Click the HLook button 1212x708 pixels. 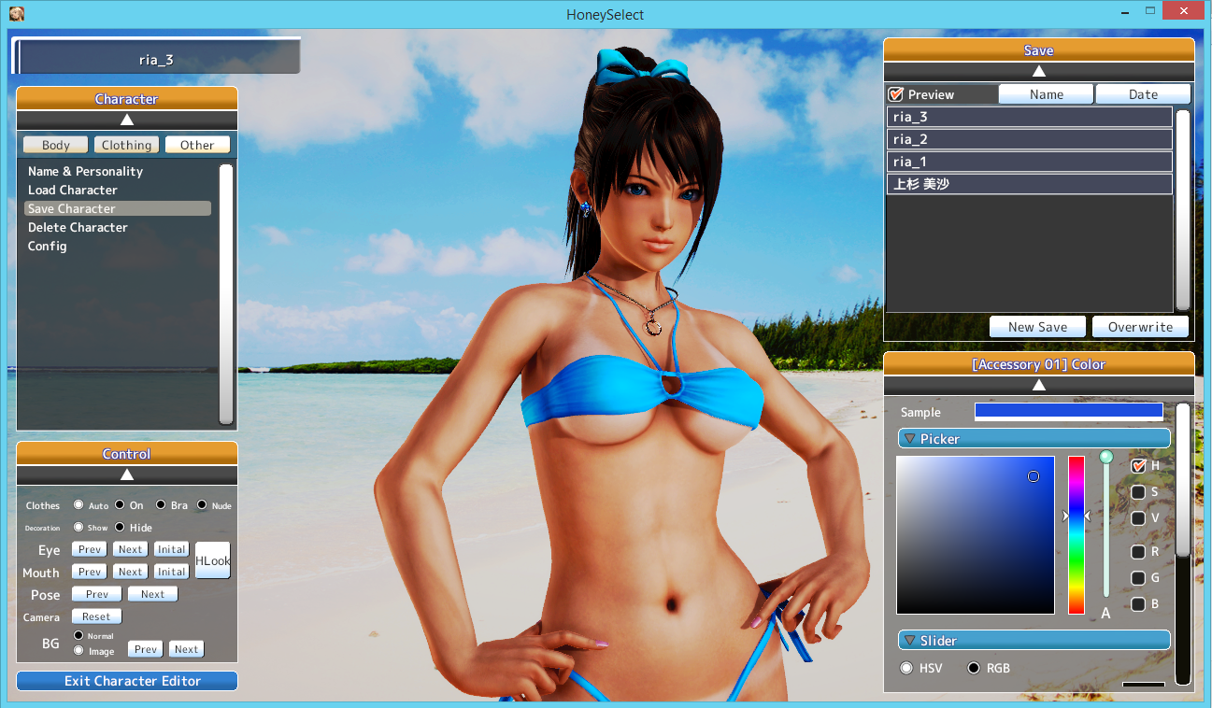(x=213, y=560)
